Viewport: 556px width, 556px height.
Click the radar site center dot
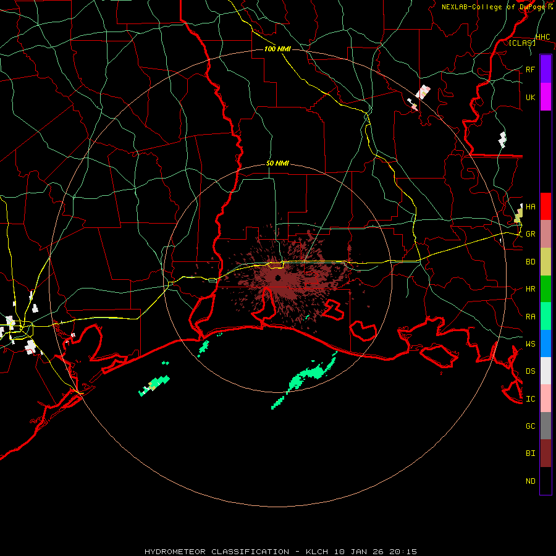277,277
